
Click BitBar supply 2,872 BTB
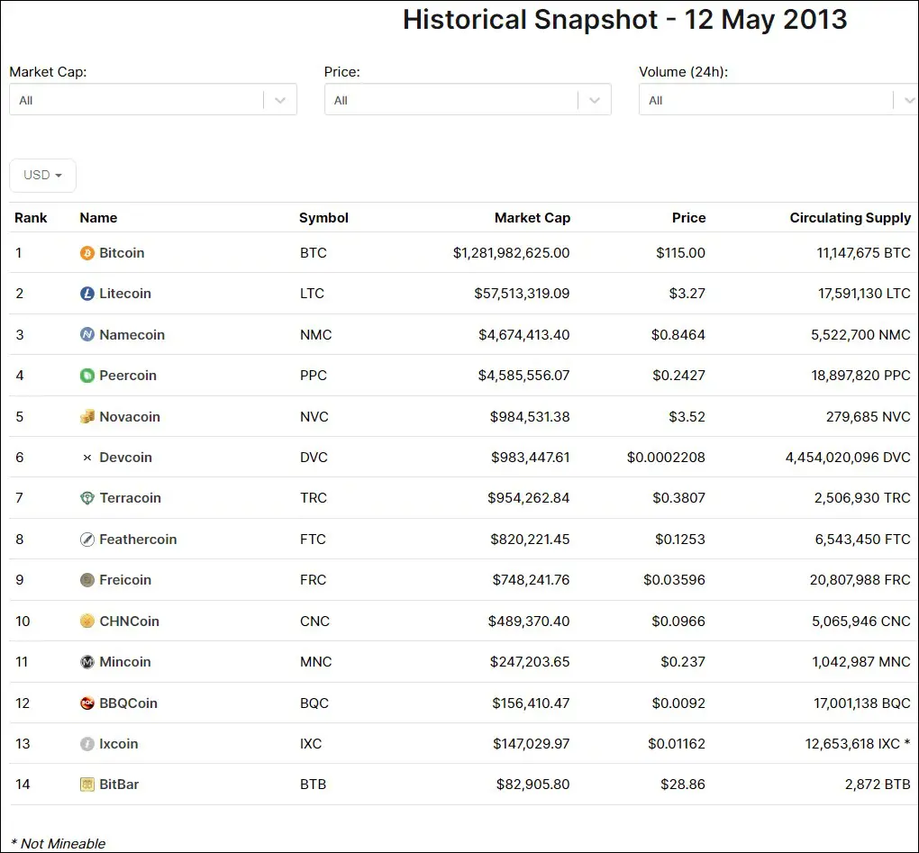tap(878, 785)
